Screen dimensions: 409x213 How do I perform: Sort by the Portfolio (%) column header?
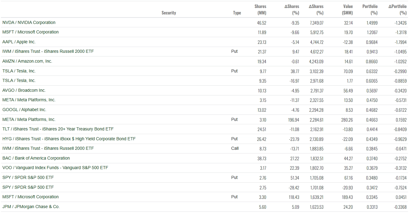370,10
